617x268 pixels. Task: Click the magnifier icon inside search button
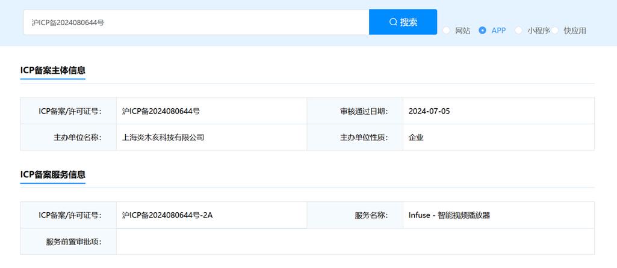coord(393,22)
